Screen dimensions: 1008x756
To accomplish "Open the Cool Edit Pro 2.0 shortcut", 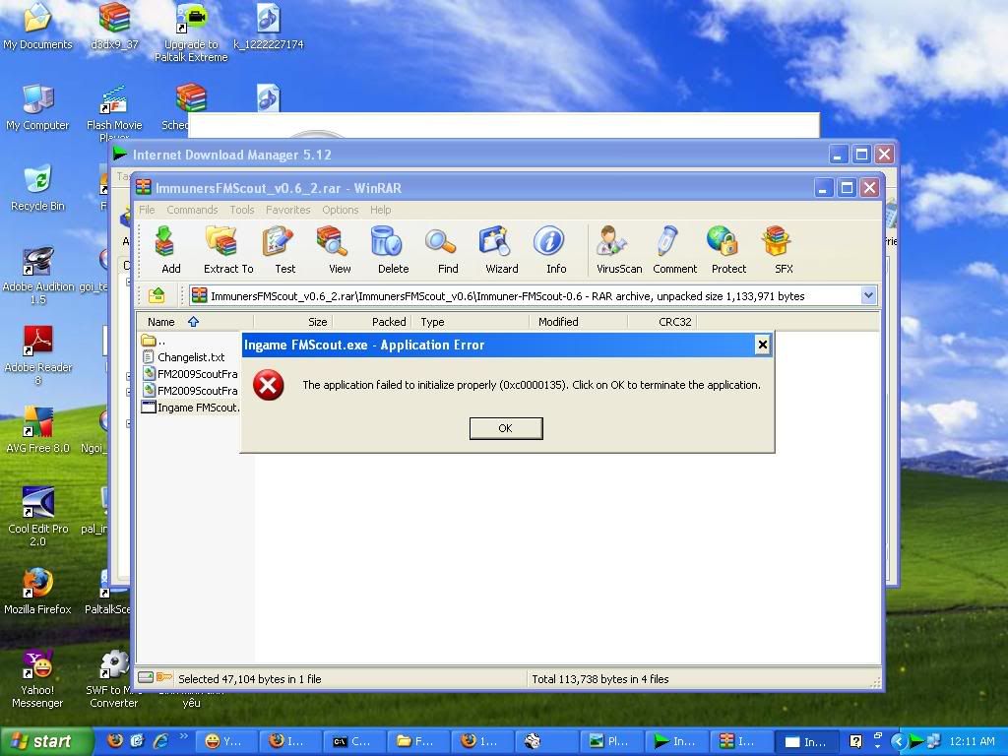I will click(x=38, y=518).
